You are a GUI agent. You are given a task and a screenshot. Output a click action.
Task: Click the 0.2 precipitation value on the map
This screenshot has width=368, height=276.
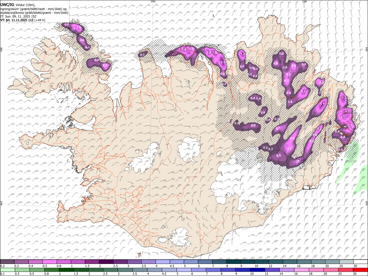(265, 147)
